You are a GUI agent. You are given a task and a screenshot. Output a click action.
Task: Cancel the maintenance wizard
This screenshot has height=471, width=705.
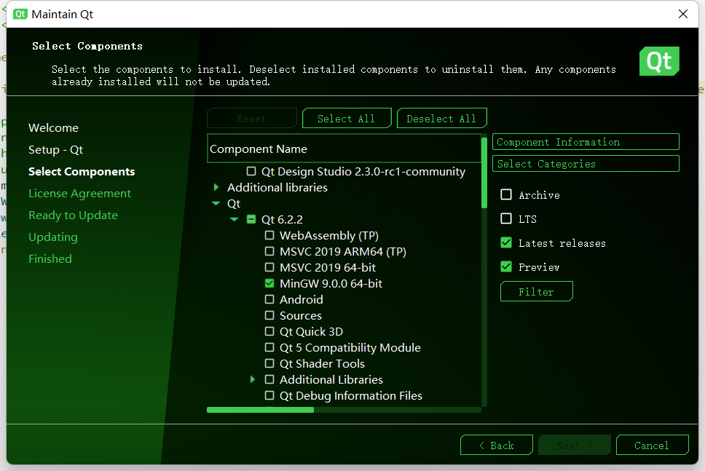pyautogui.click(x=652, y=446)
